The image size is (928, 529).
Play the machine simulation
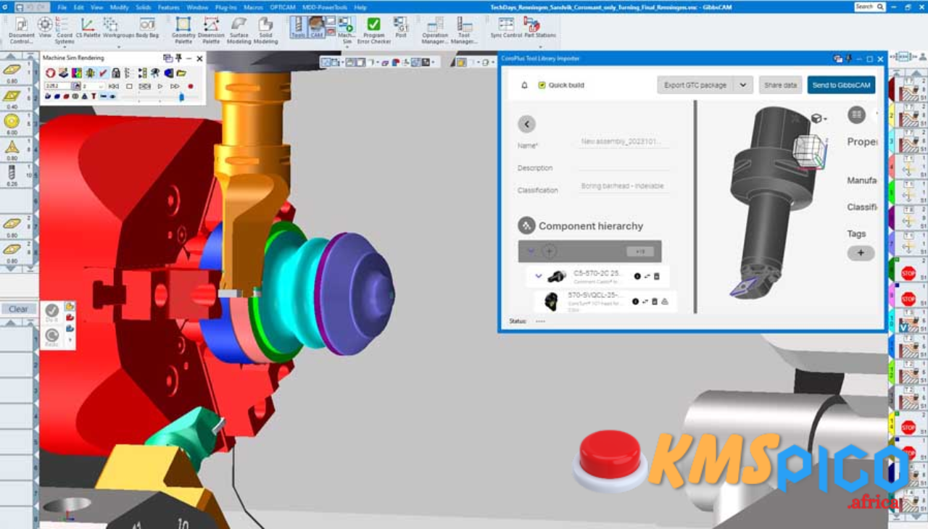[160, 86]
